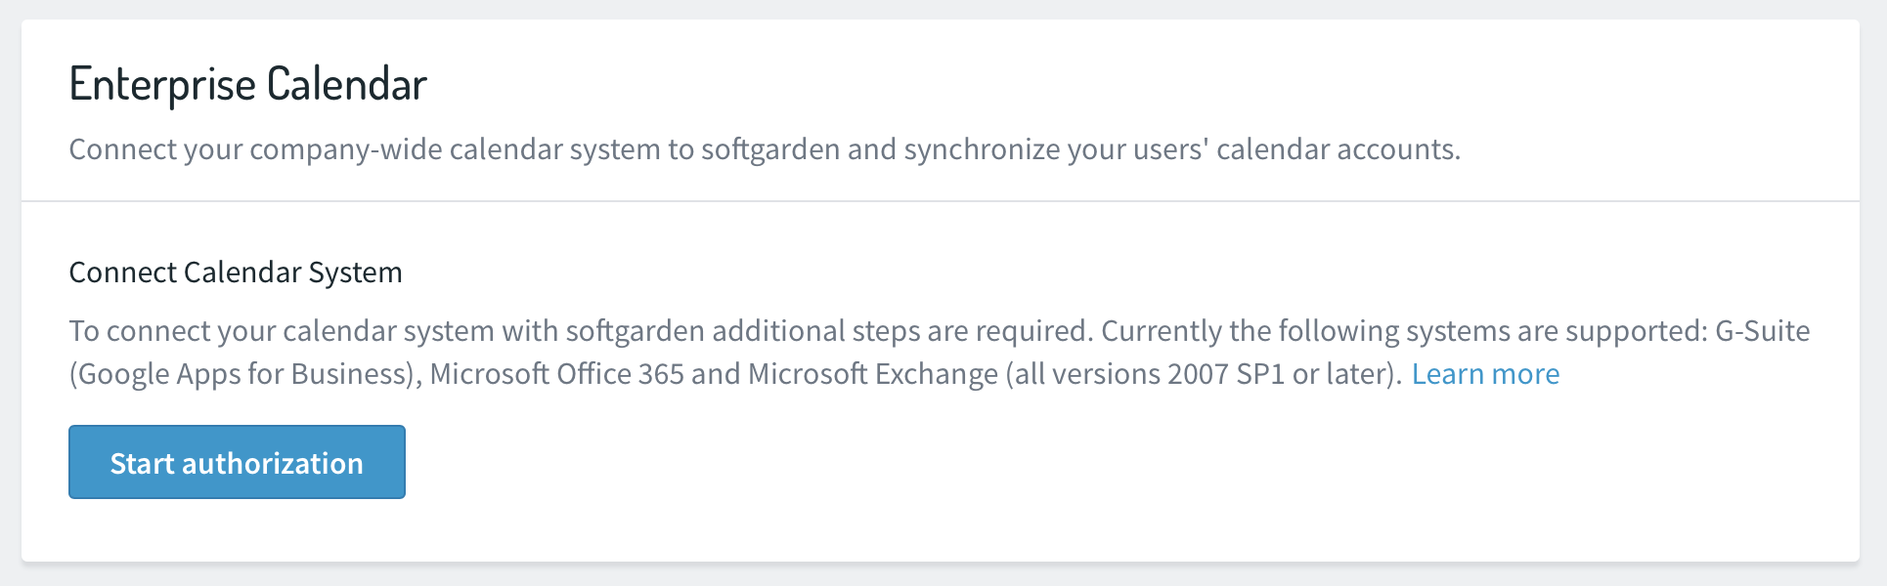Click the word 'company-wide' in the subtitle
The width and height of the screenshot is (1887, 586).
tap(345, 149)
